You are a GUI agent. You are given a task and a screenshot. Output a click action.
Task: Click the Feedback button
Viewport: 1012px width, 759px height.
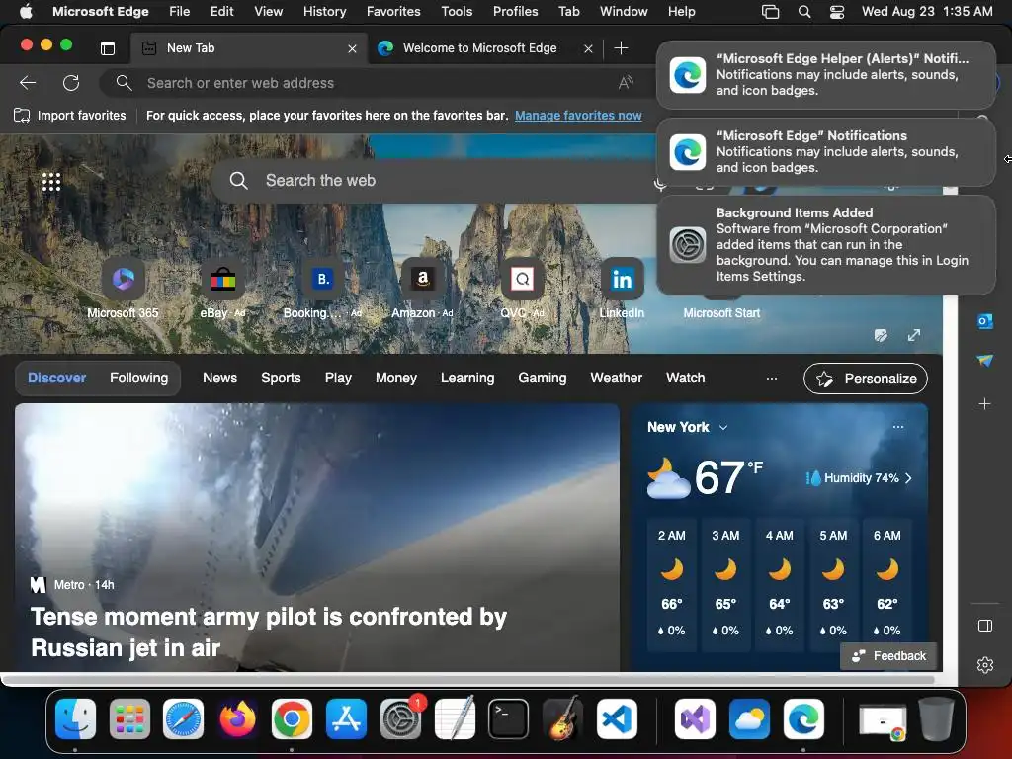(x=888, y=656)
